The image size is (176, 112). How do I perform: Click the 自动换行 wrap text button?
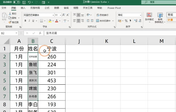click(x=102, y=15)
